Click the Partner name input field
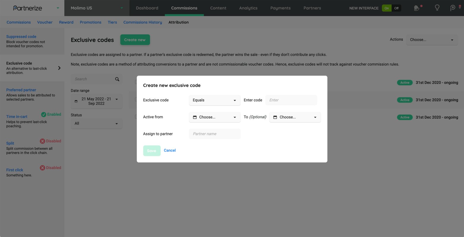 tap(215, 134)
